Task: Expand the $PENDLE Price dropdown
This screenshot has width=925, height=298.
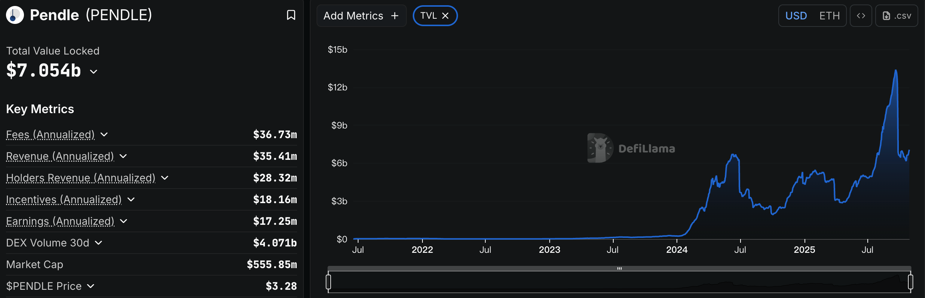Action: [x=91, y=286]
